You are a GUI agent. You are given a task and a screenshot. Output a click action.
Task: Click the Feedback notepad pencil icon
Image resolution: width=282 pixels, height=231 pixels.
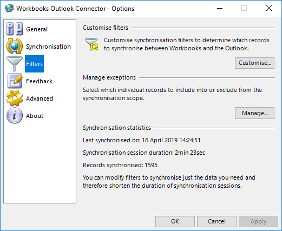coord(15,81)
